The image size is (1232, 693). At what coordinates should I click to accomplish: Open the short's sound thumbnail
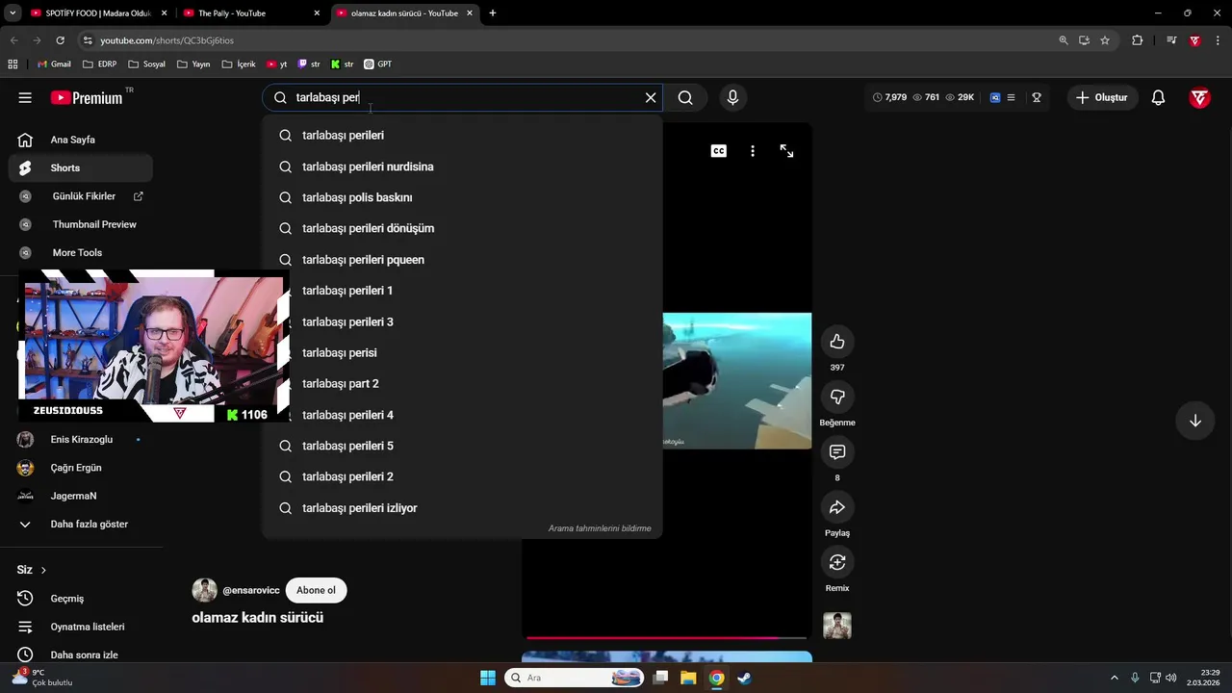pyautogui.click(x=837, y=626)
